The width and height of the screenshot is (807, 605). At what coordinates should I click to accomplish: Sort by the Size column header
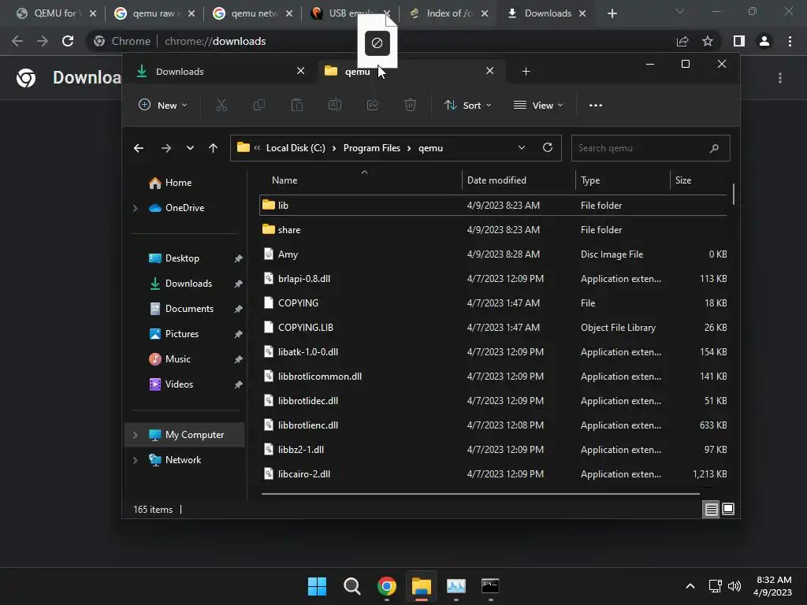(x=701, y=180)
